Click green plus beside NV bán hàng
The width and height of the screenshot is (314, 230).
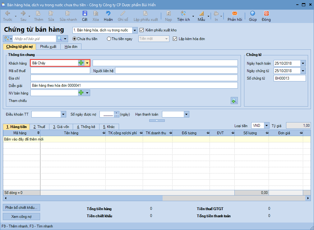(81, 93)
